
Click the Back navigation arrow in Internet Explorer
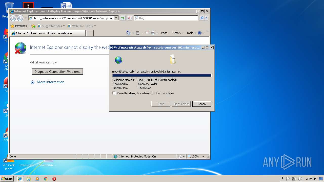[13, 18]
